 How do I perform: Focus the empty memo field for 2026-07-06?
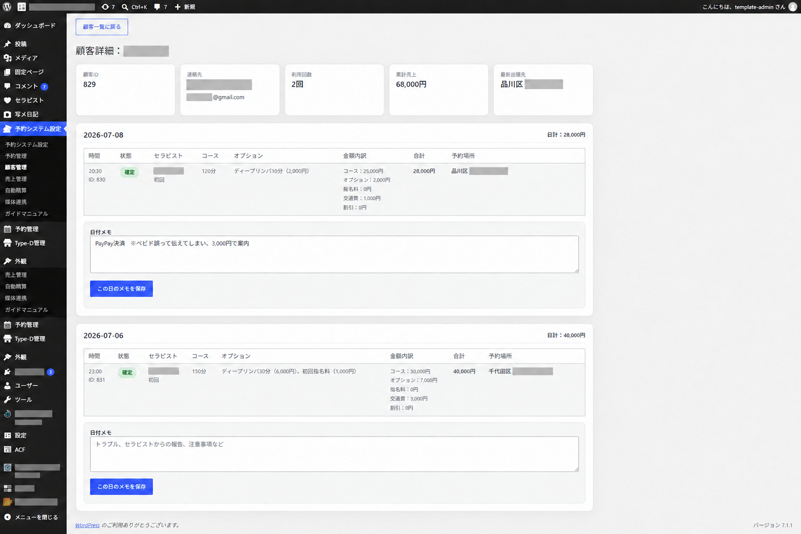(x=334, y=454)
